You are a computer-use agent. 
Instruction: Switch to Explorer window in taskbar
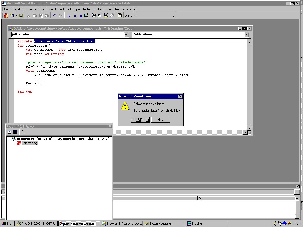(x=122, y=224)
